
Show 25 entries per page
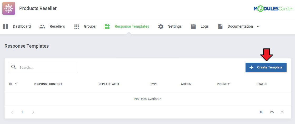click(x=272, y=112)
